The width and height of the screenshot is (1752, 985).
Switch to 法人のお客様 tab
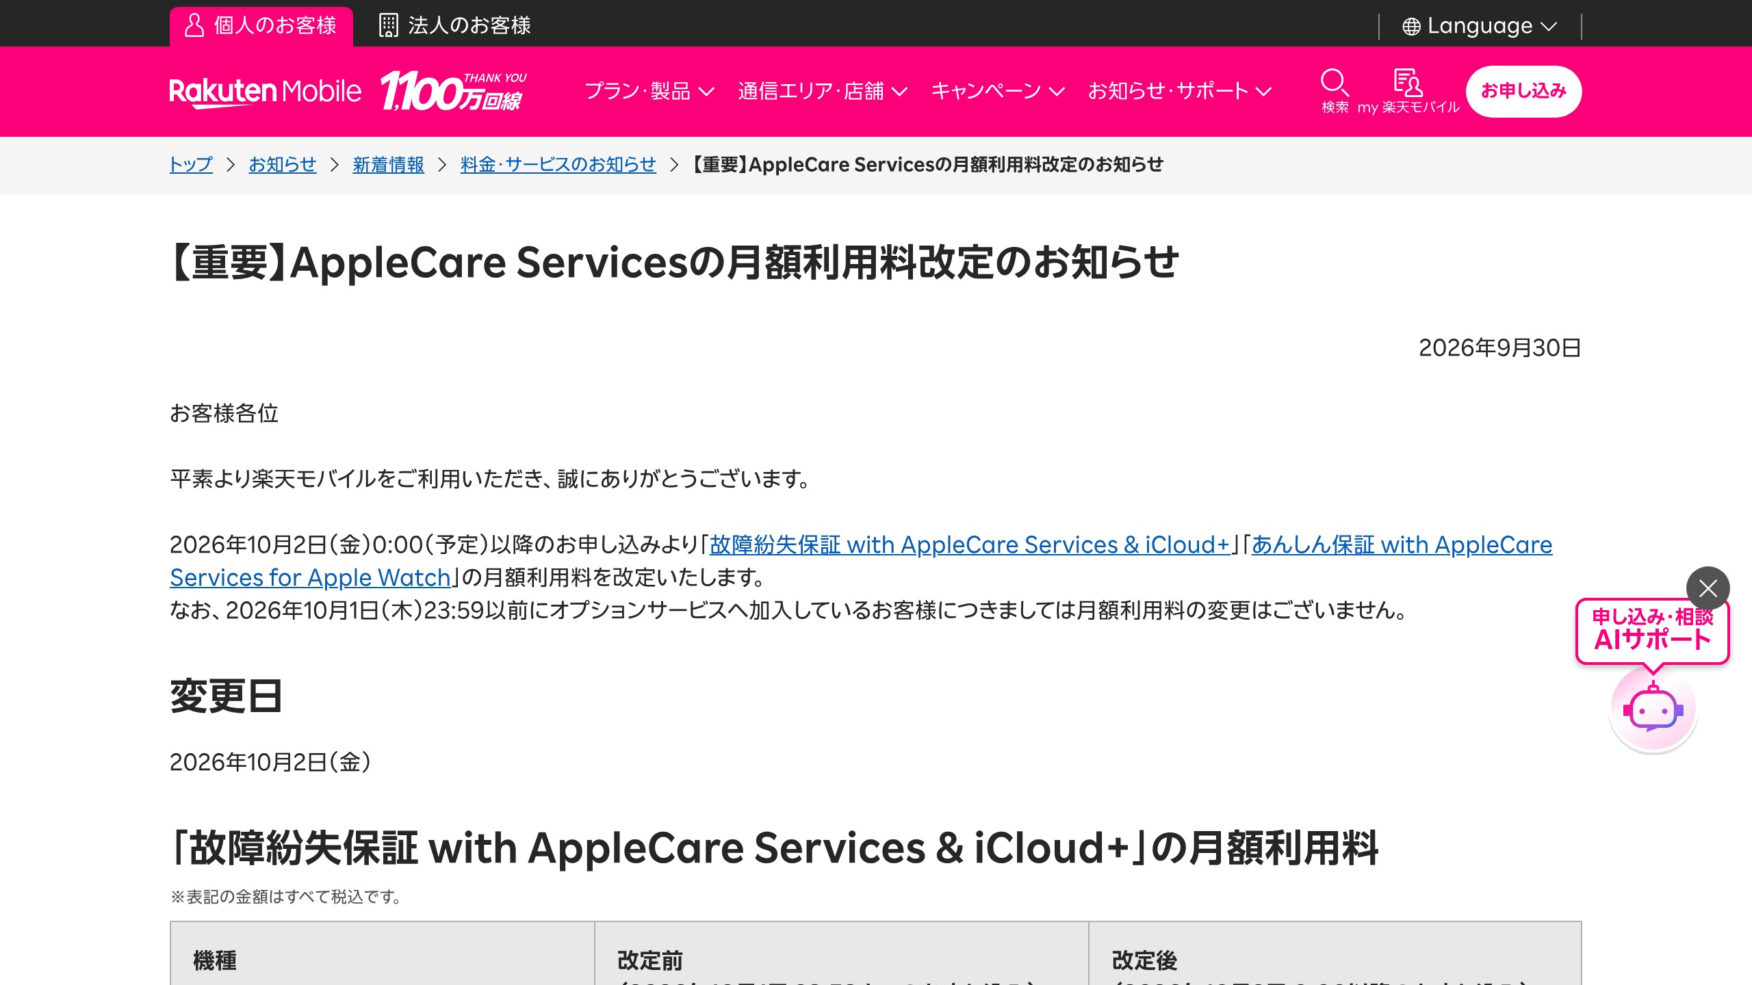click(455, 26)
